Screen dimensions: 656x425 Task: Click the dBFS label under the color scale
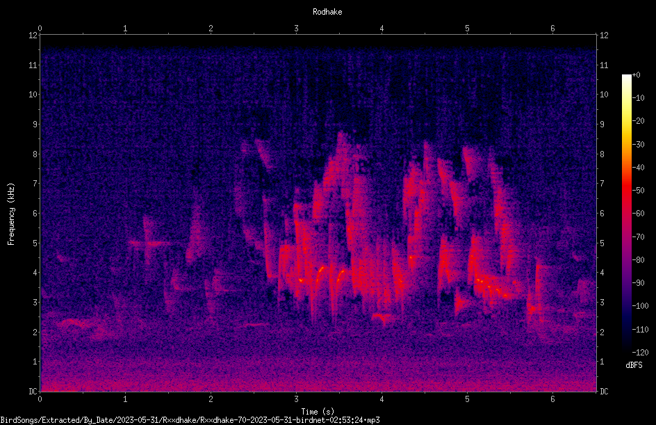pos(634,365)
